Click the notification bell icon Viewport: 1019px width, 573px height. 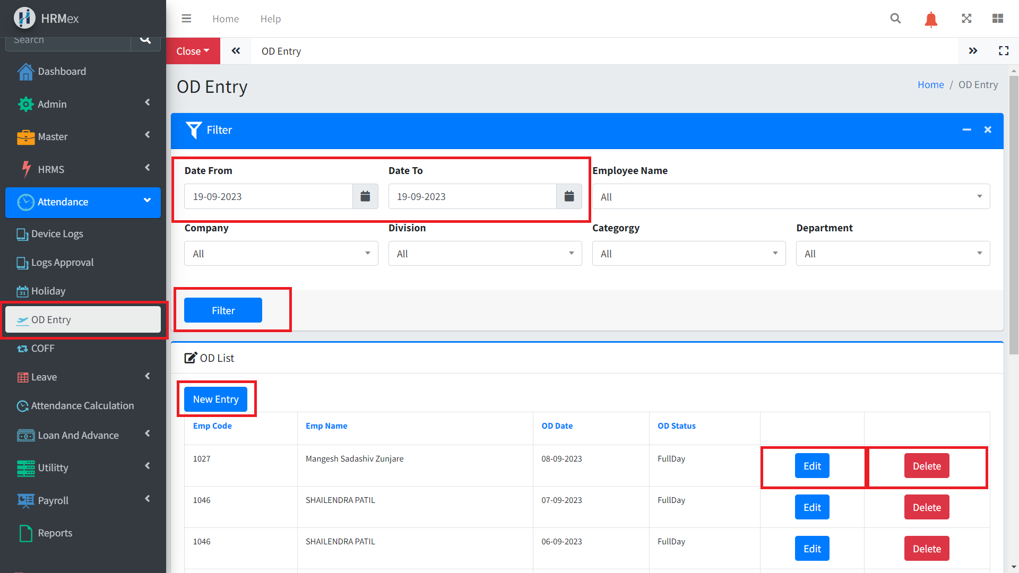[x=931, y=20]
